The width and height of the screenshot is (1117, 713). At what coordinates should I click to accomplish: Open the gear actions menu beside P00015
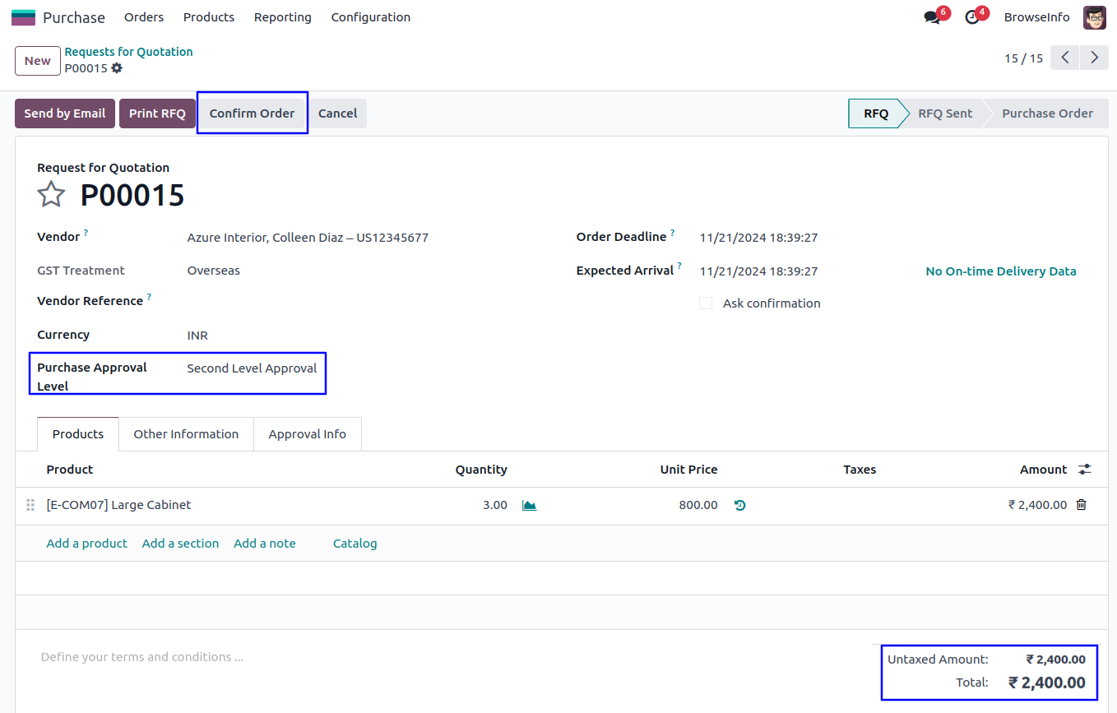coord(117,68)
